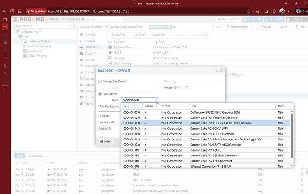Select Proxmox pinned tab in sidebar
This screenshot has height=194, width=308.
point(5,27)
